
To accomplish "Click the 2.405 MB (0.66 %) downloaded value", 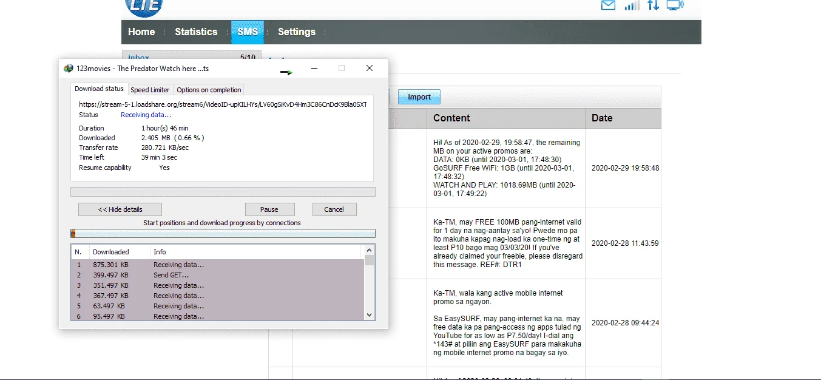I will point(173,138).
